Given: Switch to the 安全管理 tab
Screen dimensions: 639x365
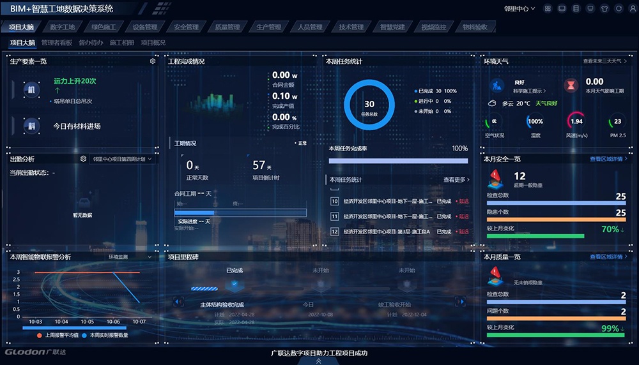Looking at the screenshot, I should click(186, 27).
